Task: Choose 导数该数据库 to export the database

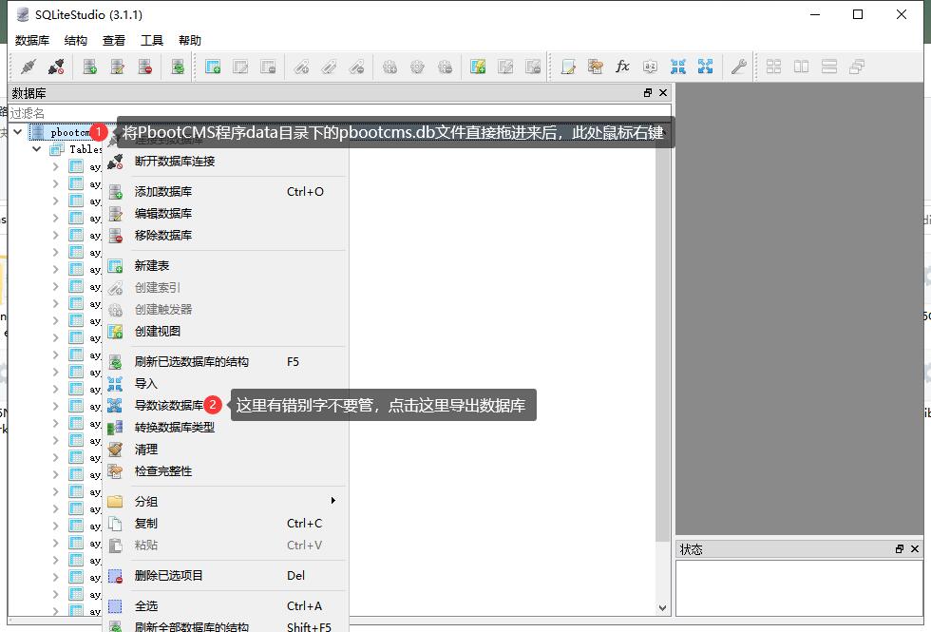Action: pyautogui.click(x=168, y=406)
